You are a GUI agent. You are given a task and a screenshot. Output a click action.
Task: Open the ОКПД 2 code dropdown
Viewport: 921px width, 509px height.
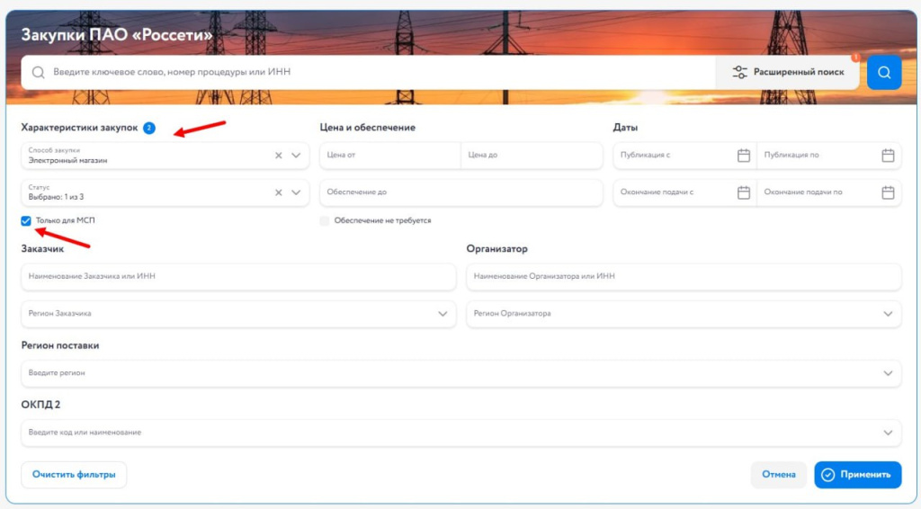pyautogui.click(x=461, y=433)
